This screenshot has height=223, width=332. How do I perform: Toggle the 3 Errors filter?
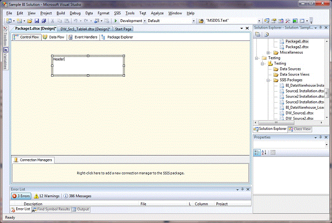point(21,196)
